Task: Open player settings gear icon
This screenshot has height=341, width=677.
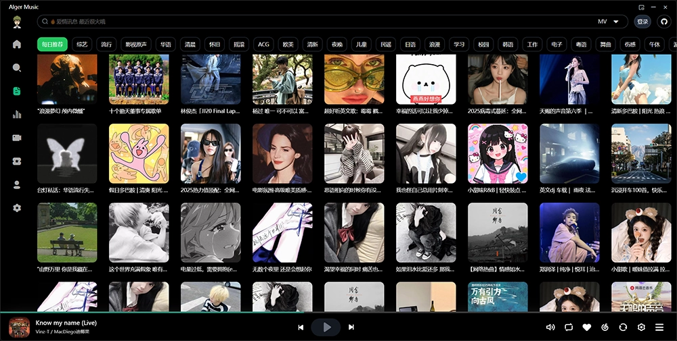Action: tap(641, 327)
